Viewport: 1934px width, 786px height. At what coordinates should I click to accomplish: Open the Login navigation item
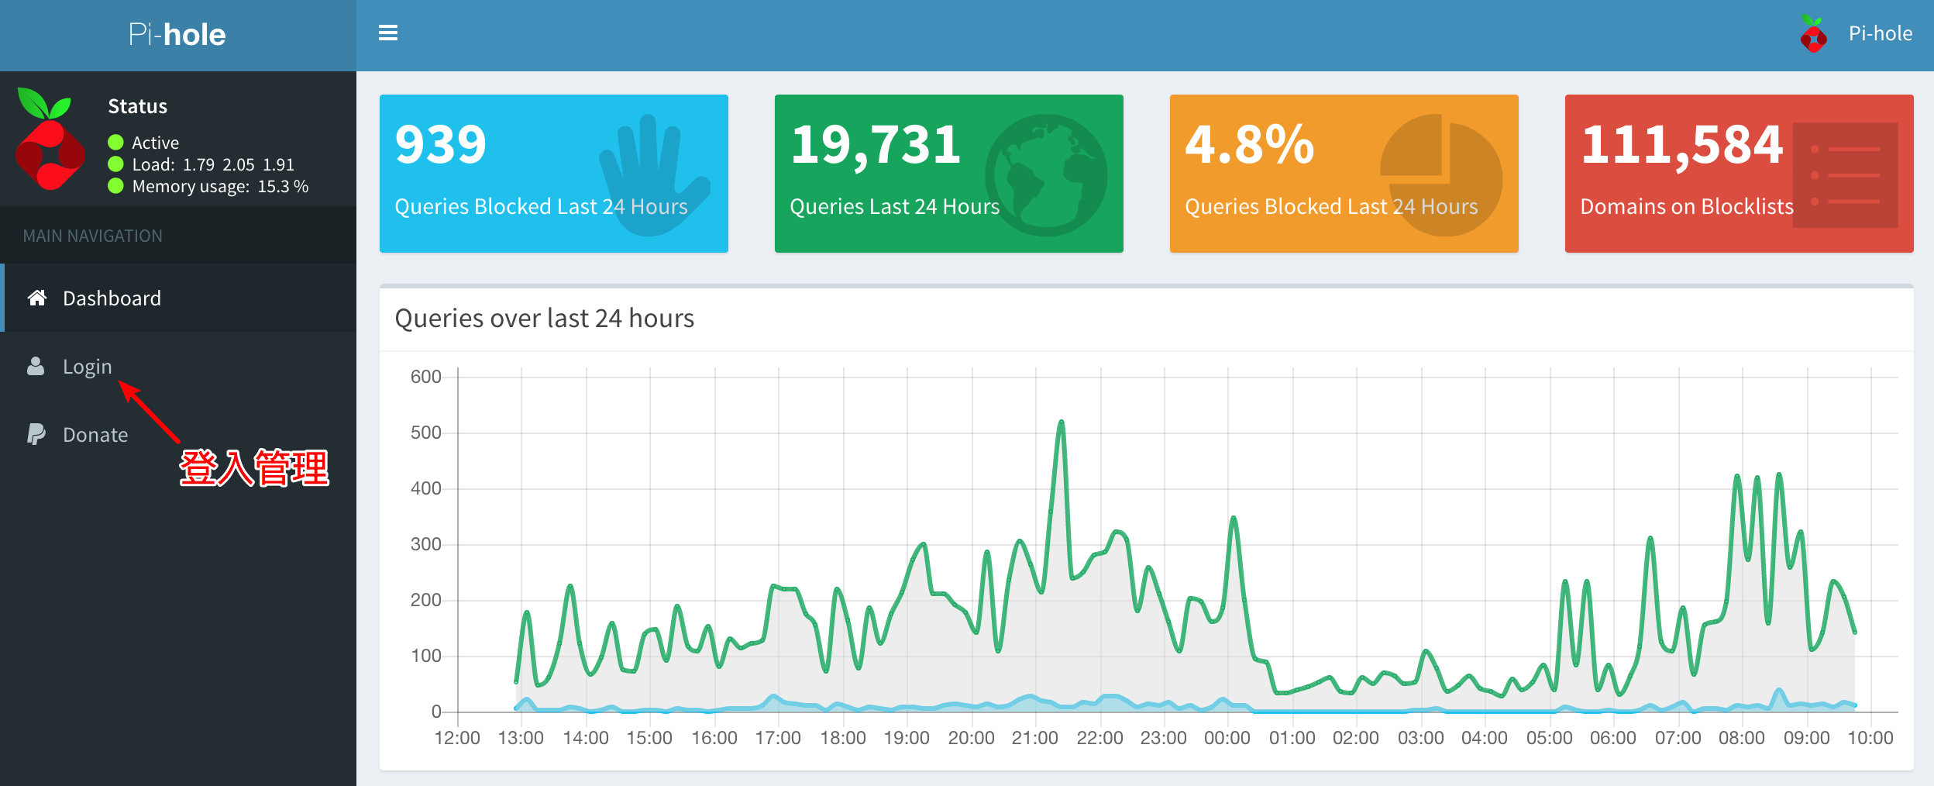click(87, 367)
